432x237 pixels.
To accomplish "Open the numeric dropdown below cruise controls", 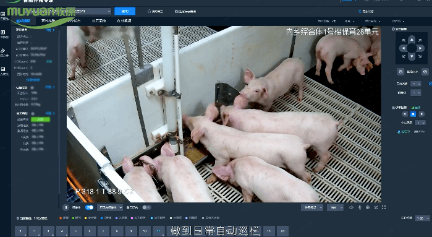I will click(420, 123).
